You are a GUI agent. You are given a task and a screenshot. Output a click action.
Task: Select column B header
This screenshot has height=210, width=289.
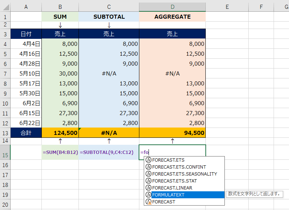pos(60,7)
